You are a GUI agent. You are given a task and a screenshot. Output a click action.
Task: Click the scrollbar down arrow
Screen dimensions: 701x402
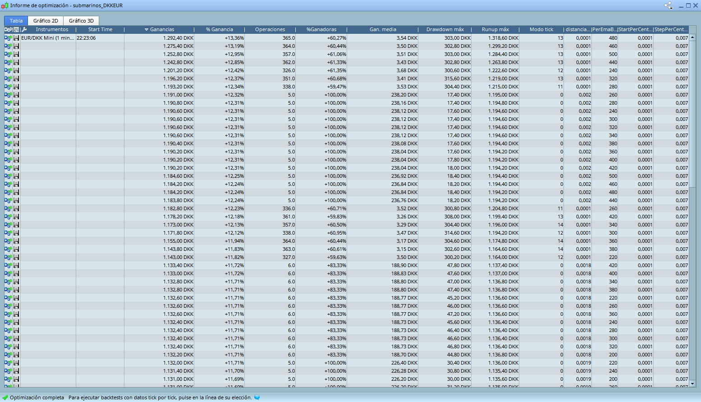[x=693, y=384]
